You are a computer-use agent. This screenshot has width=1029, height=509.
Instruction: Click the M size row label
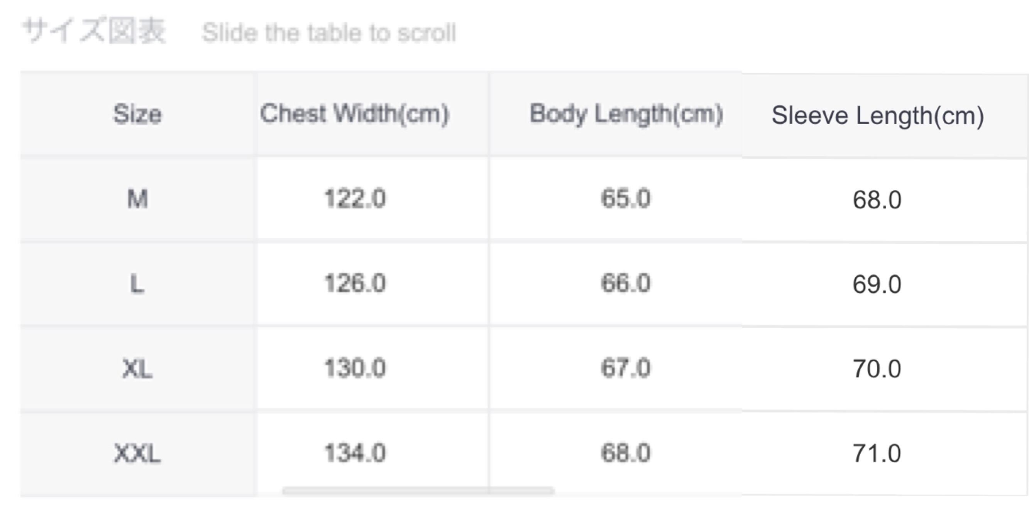coord(137,199)
